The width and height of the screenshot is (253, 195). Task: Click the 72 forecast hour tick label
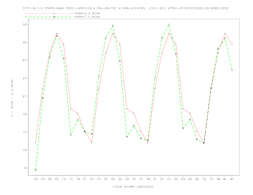[204, 179]
